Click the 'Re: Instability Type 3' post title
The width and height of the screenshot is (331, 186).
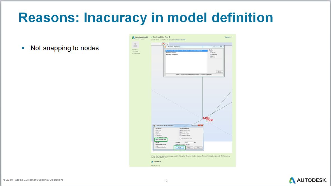coord(162,37)
